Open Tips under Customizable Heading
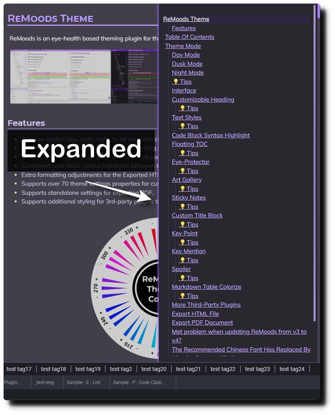 (189, 108)
